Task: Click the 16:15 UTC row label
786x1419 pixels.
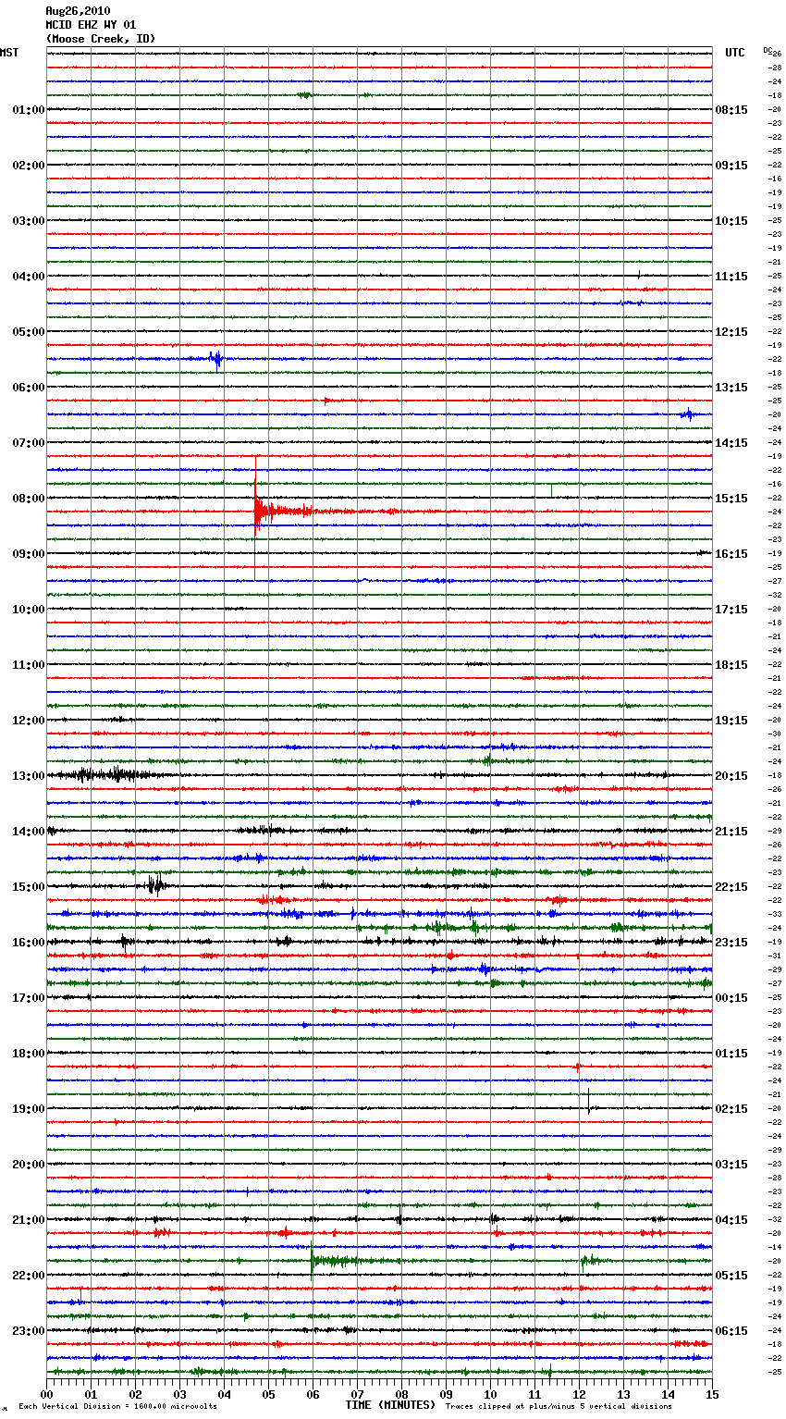Action: (x=731, y=554)
